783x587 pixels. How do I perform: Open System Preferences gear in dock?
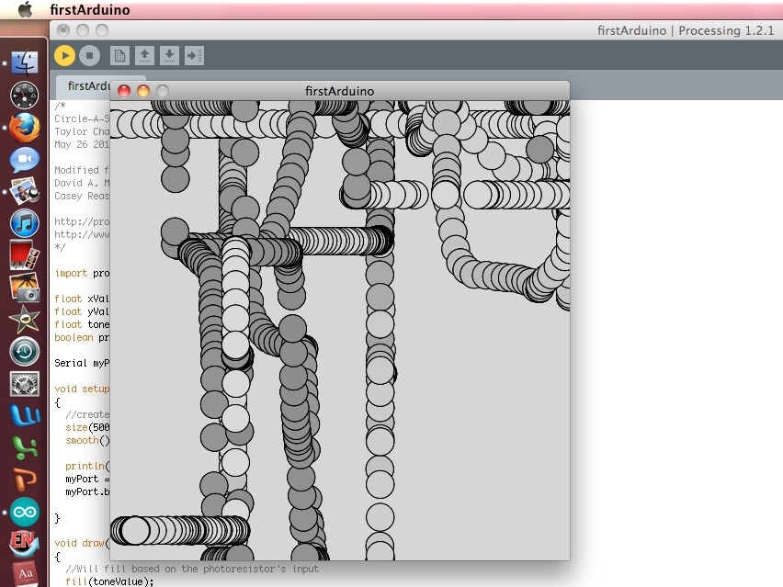(25, 384)
